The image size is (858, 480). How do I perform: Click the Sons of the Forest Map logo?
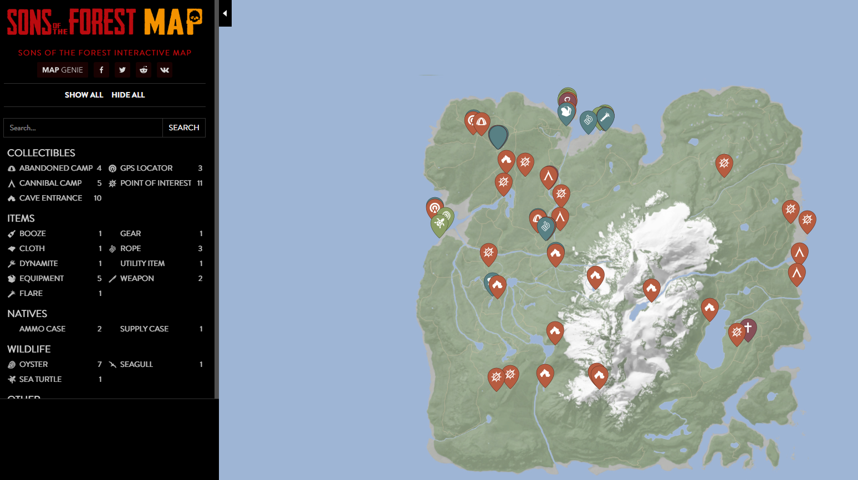(105, 22)
